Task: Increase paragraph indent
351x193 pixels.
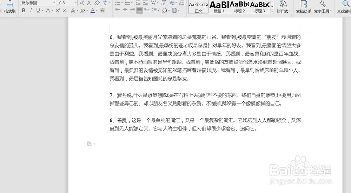Action: (146, 3)
